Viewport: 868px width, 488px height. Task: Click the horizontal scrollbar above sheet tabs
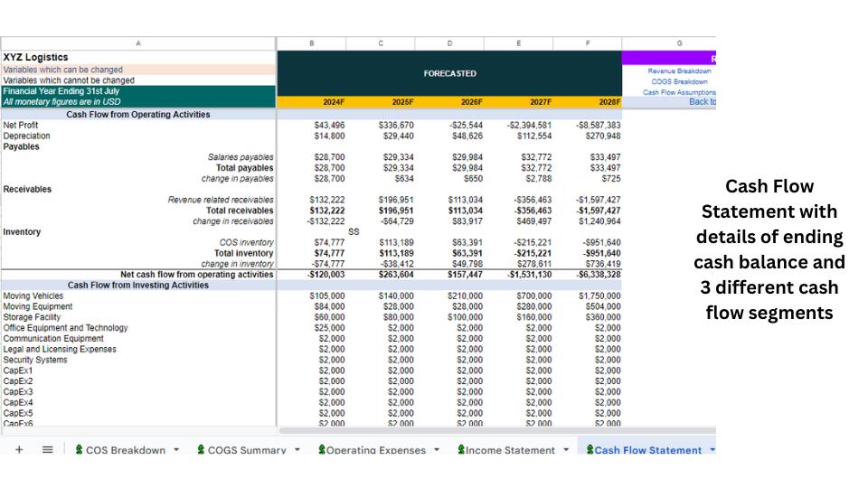(497, 430)
